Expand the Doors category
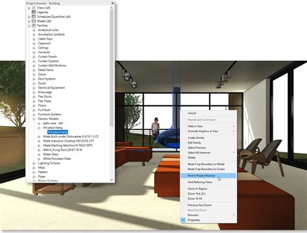307x233 pixels. point(34,74)
